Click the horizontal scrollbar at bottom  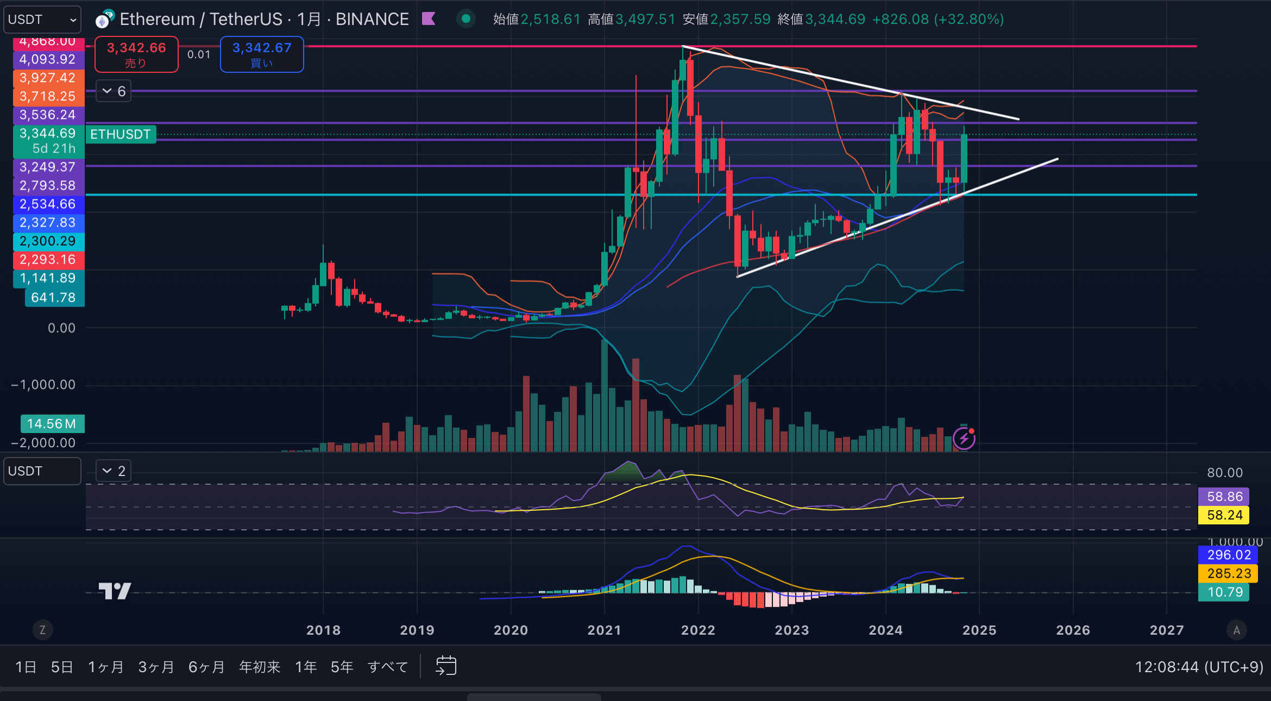(534, 697)
